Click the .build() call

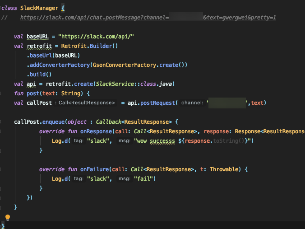[x=39, y=75]
